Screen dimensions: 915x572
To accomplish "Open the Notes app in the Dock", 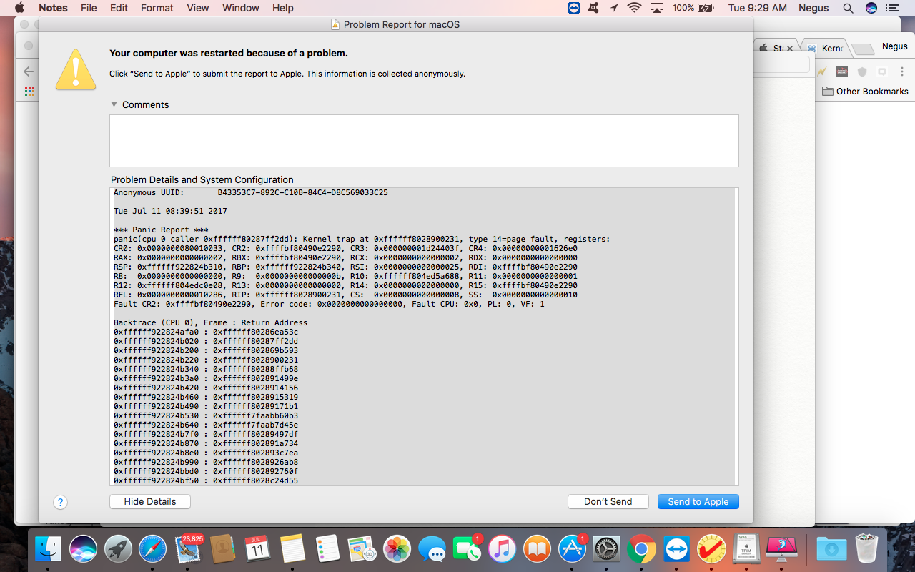I will click(292, 549).
